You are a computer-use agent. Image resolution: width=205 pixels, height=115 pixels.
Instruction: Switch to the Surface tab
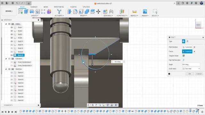[x=34, y=7]
